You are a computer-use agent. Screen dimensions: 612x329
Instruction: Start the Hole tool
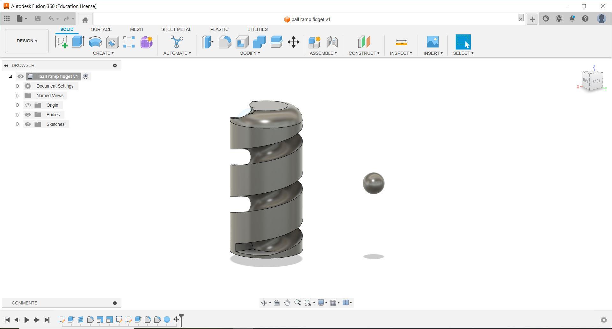click(x=113, y=42)
